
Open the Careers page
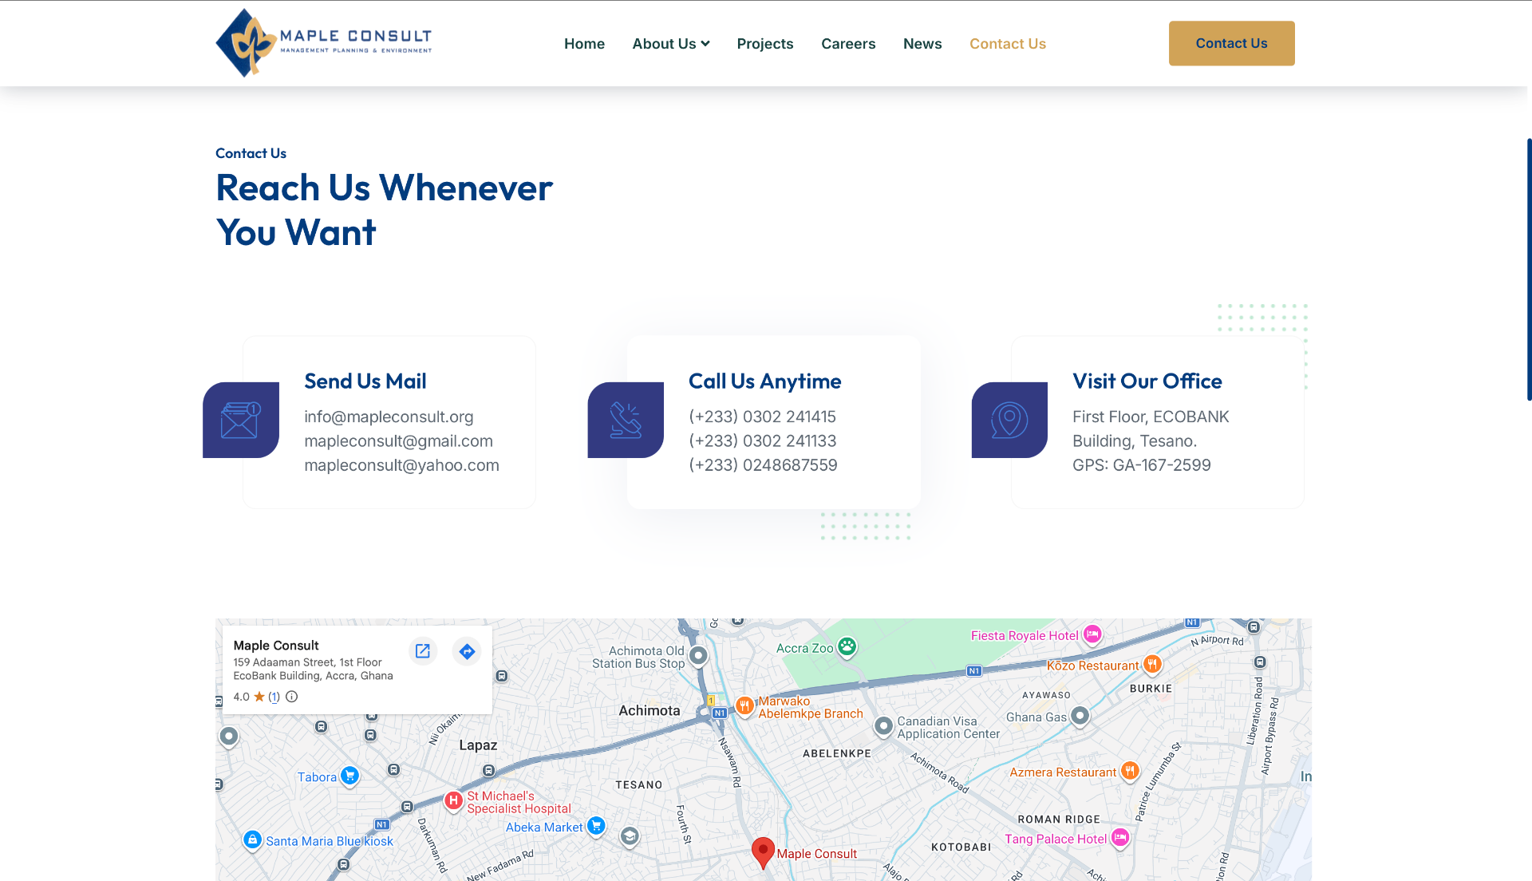tap(848, 44)
